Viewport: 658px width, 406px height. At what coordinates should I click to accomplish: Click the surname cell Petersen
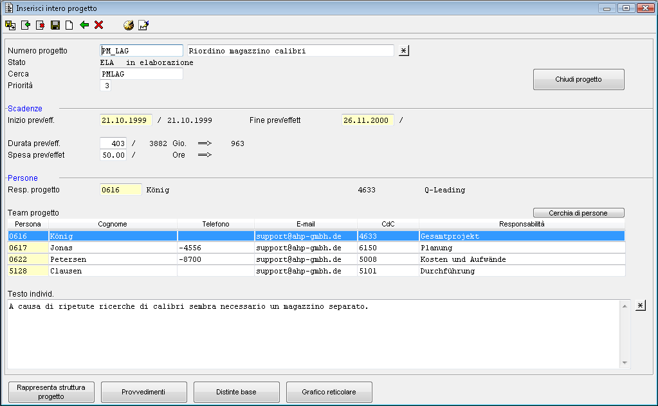click(x=113, y=259)
